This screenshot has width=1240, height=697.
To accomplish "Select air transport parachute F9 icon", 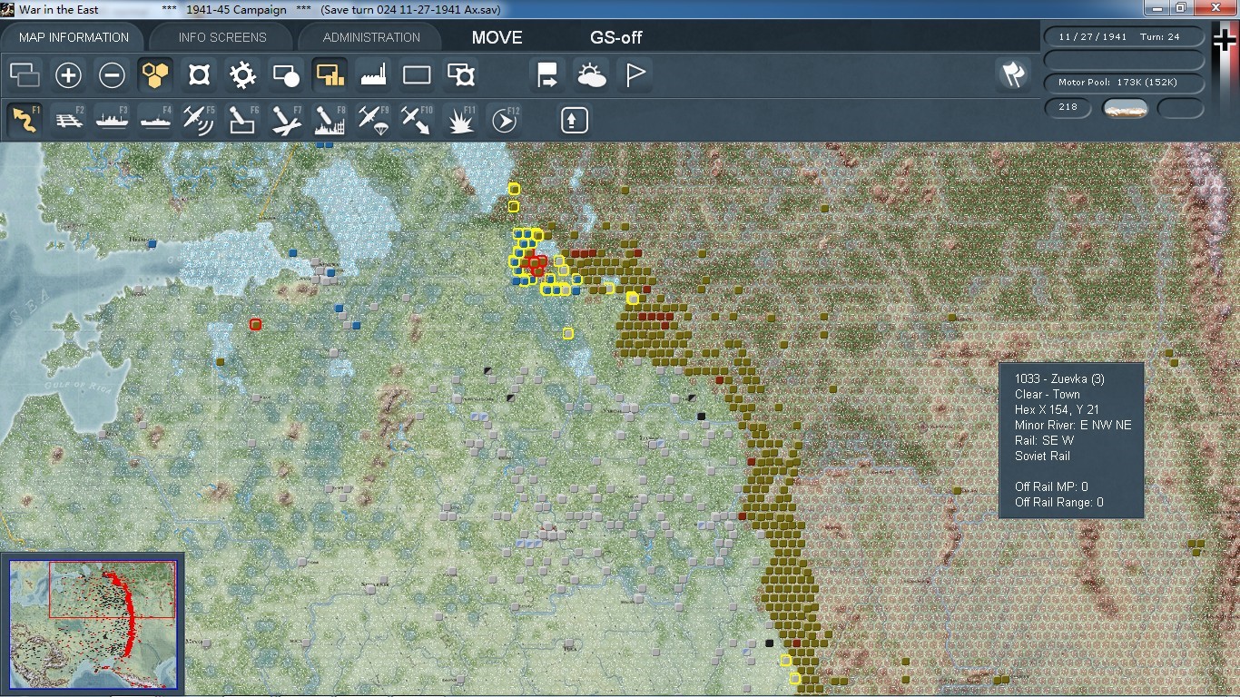I will [x=373, y=120].
